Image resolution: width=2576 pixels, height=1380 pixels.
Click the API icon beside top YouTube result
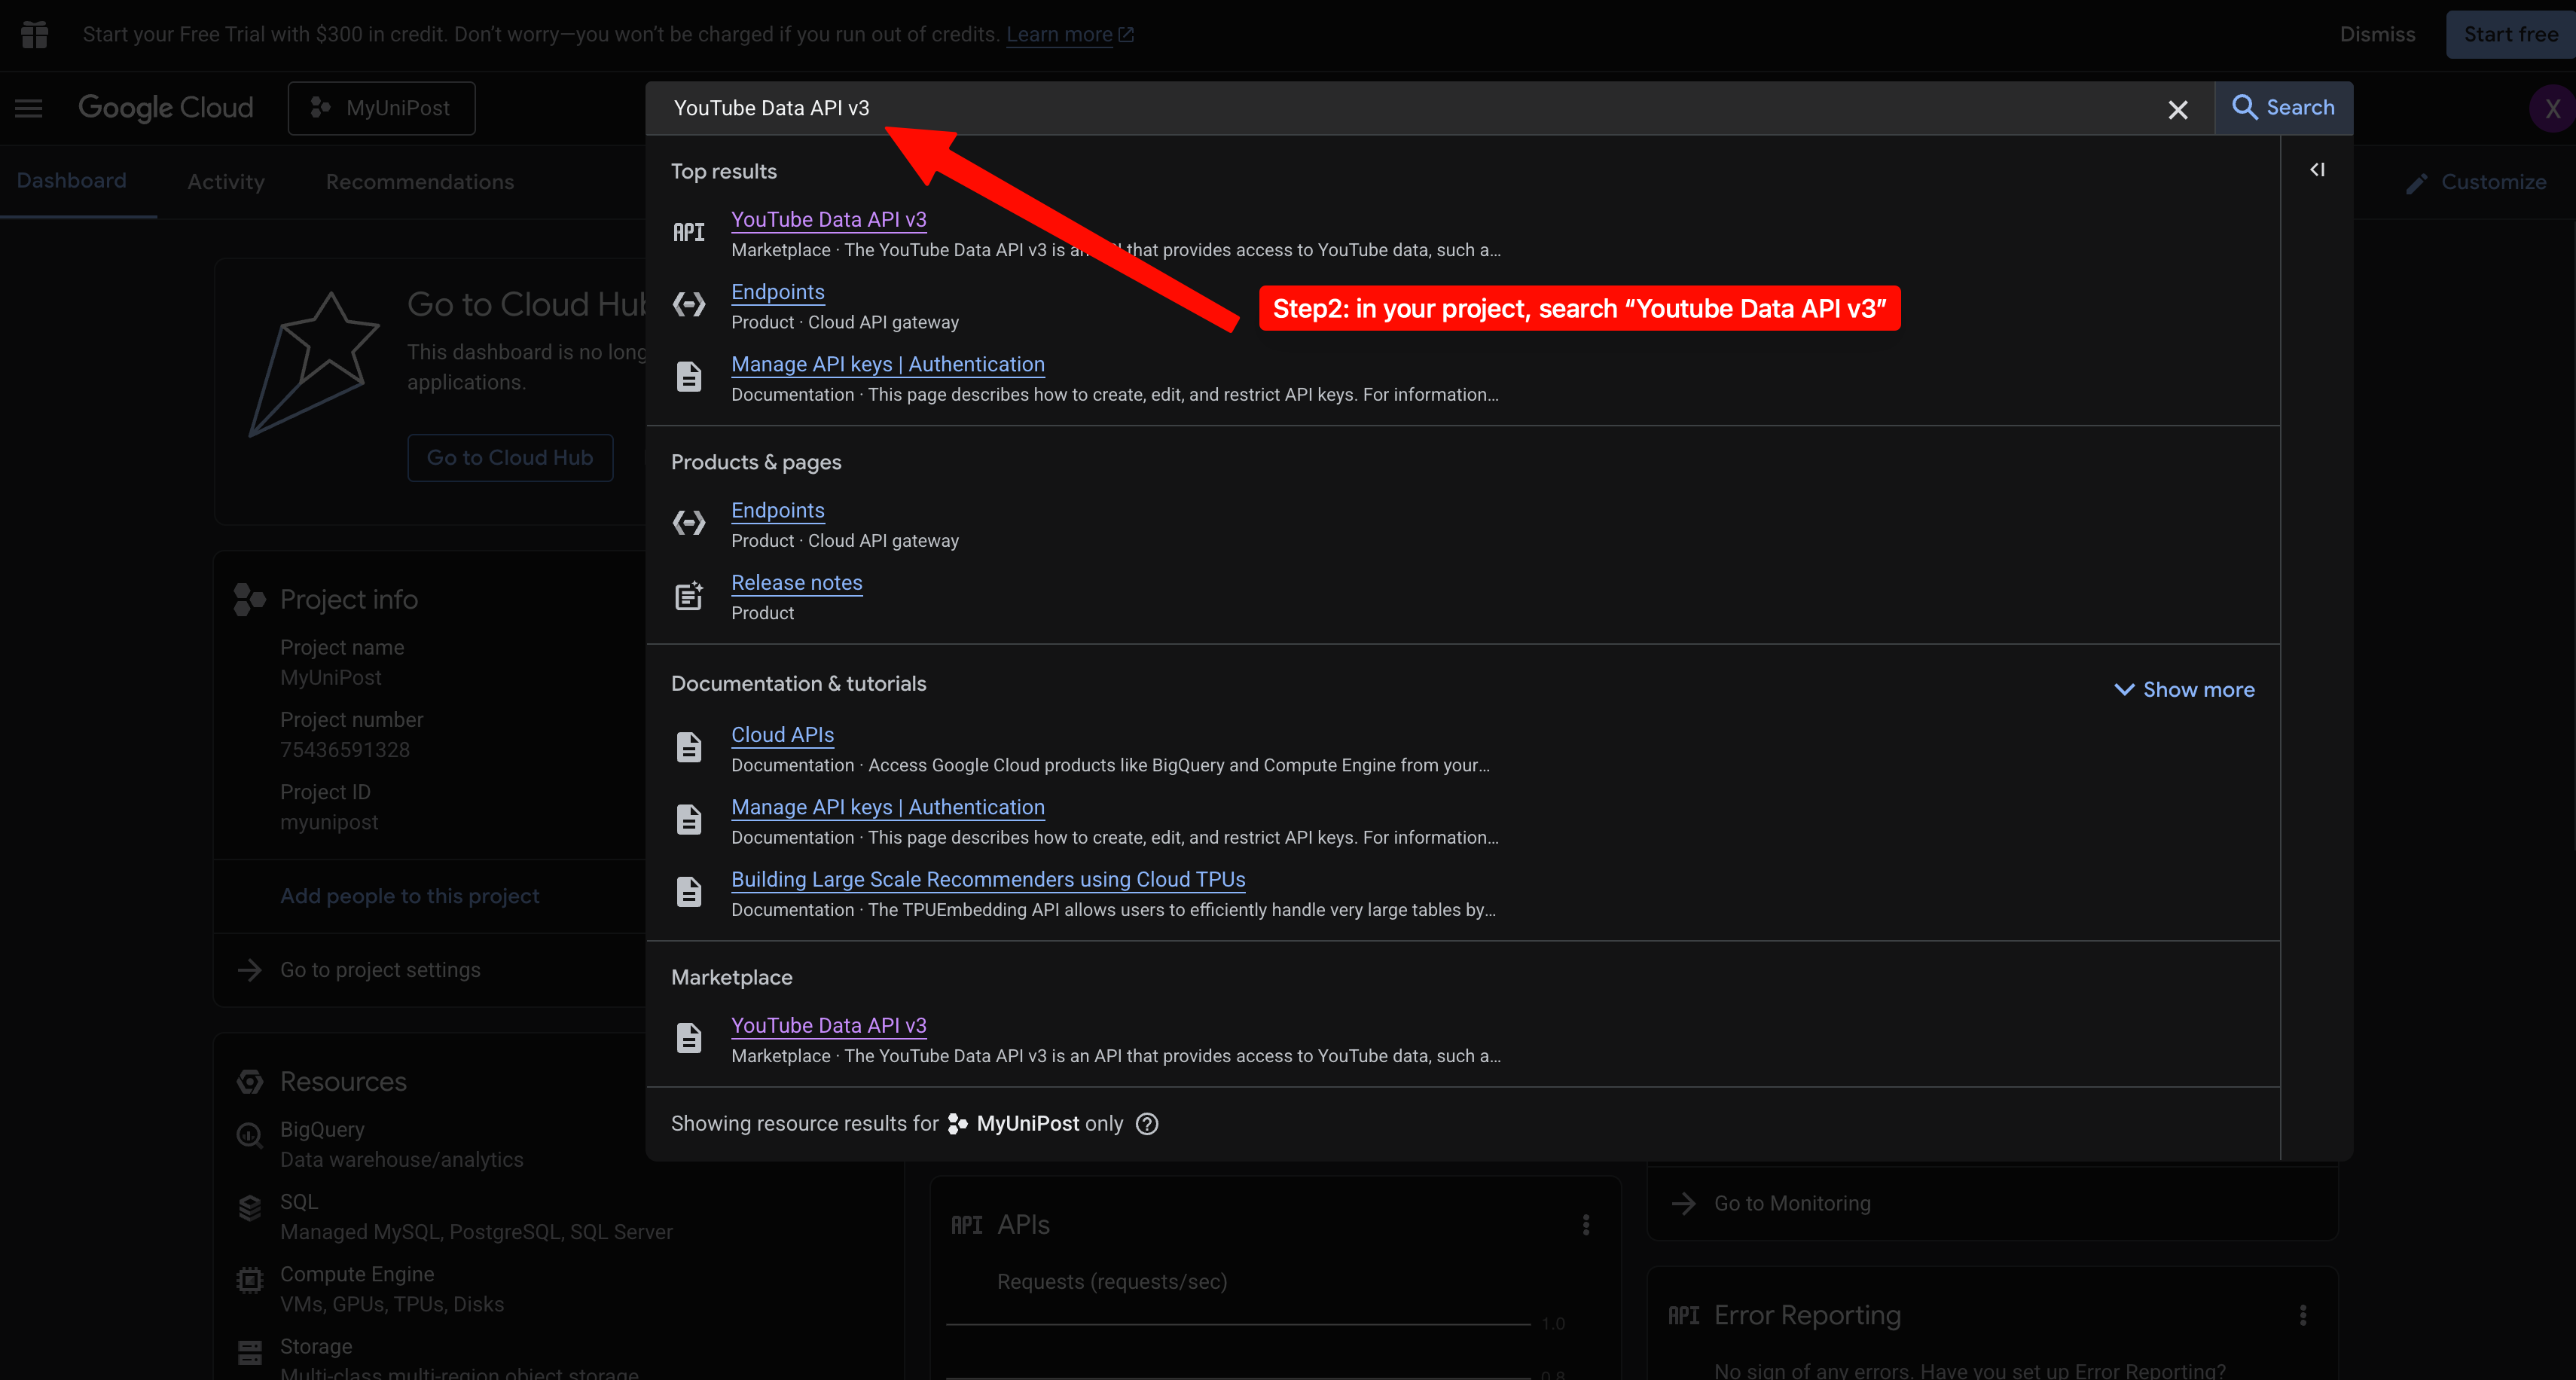tap(689, 232)
